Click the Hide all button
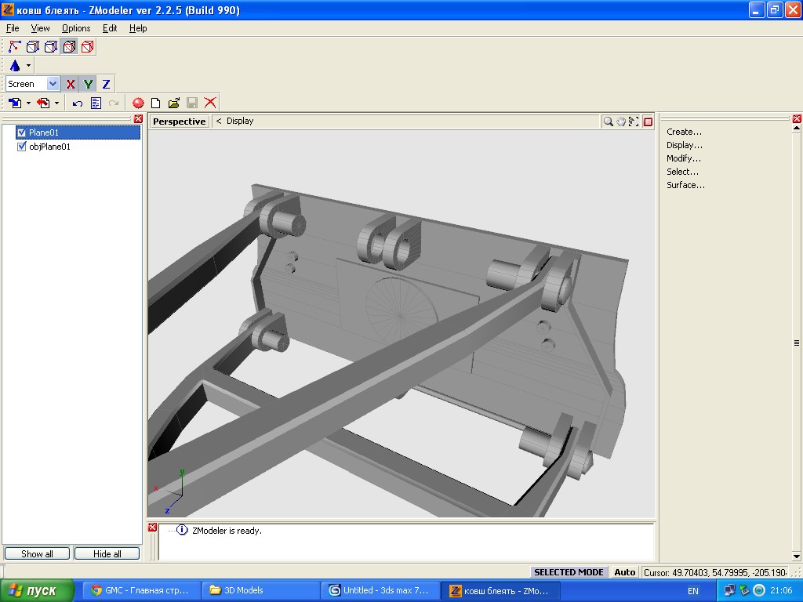Viewport: 803px width, 602px height. (x=107, y=553)
